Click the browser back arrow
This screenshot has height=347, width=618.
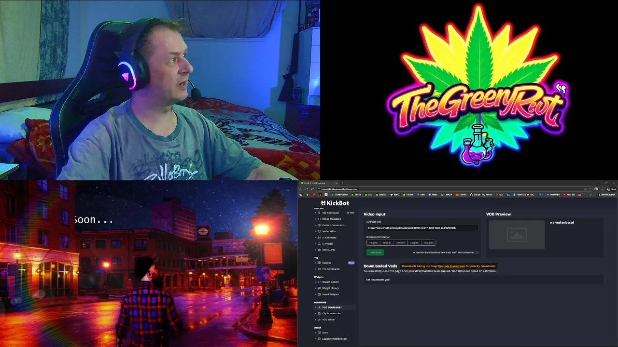(302, 189)
